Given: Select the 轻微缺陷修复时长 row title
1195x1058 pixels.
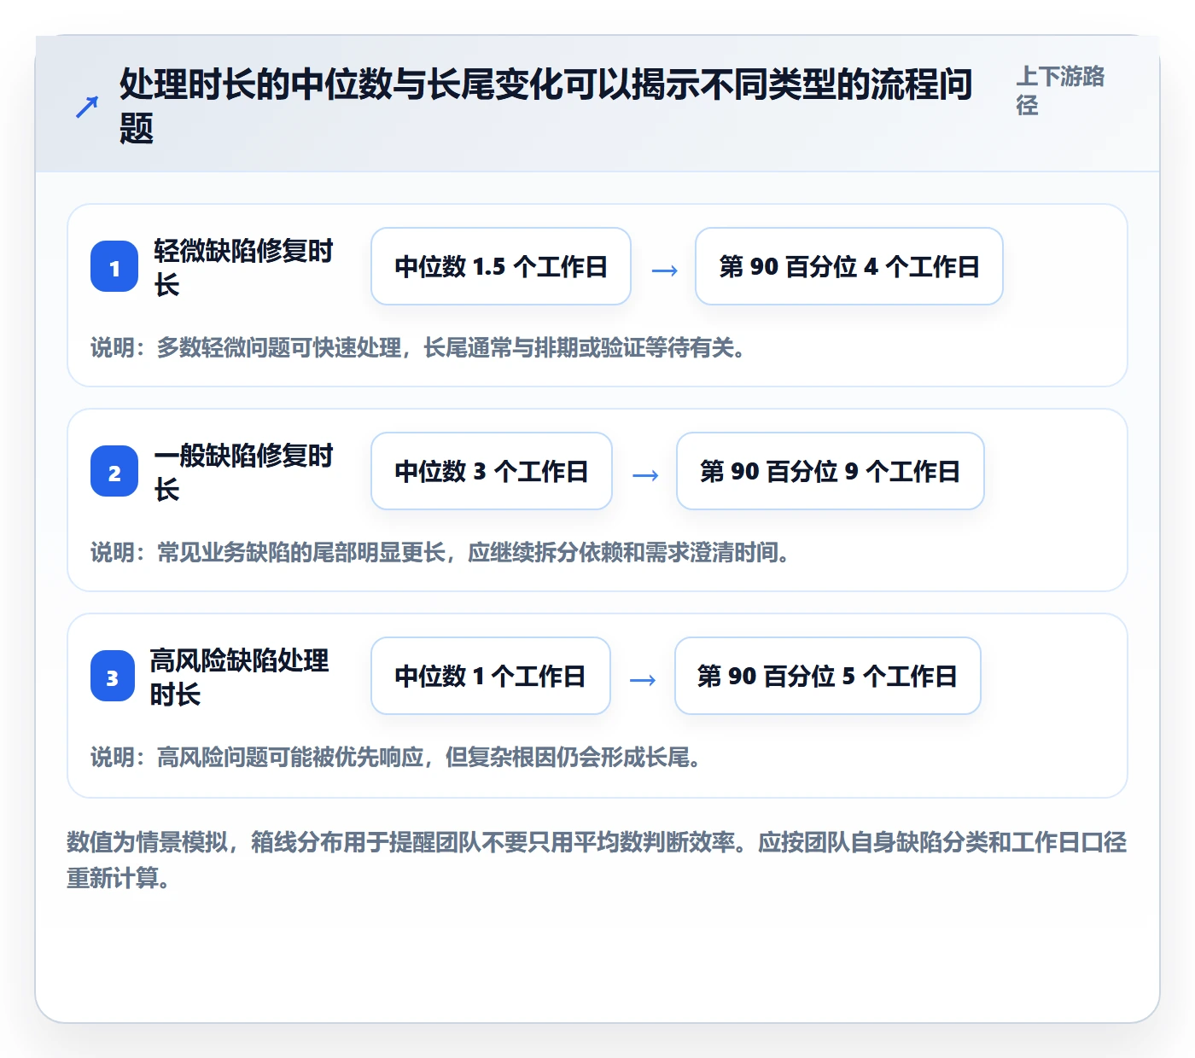Looking at the screenshot, I should click(243, 267).
